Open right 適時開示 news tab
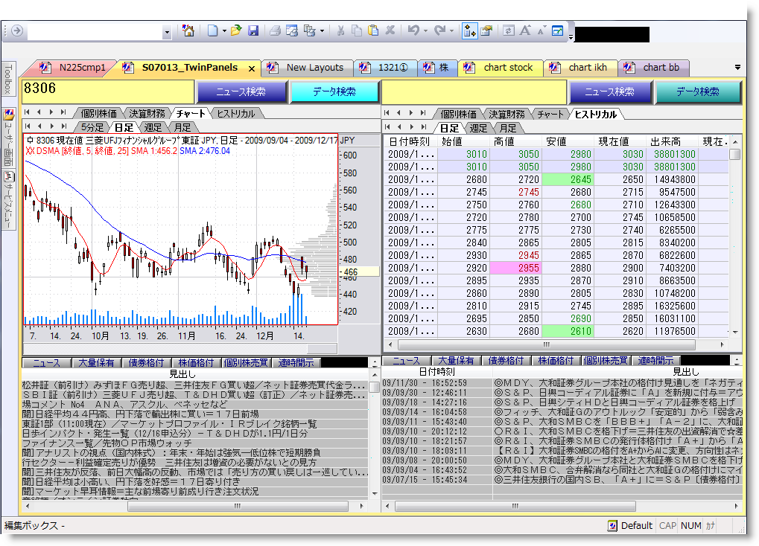 (655, 361)
